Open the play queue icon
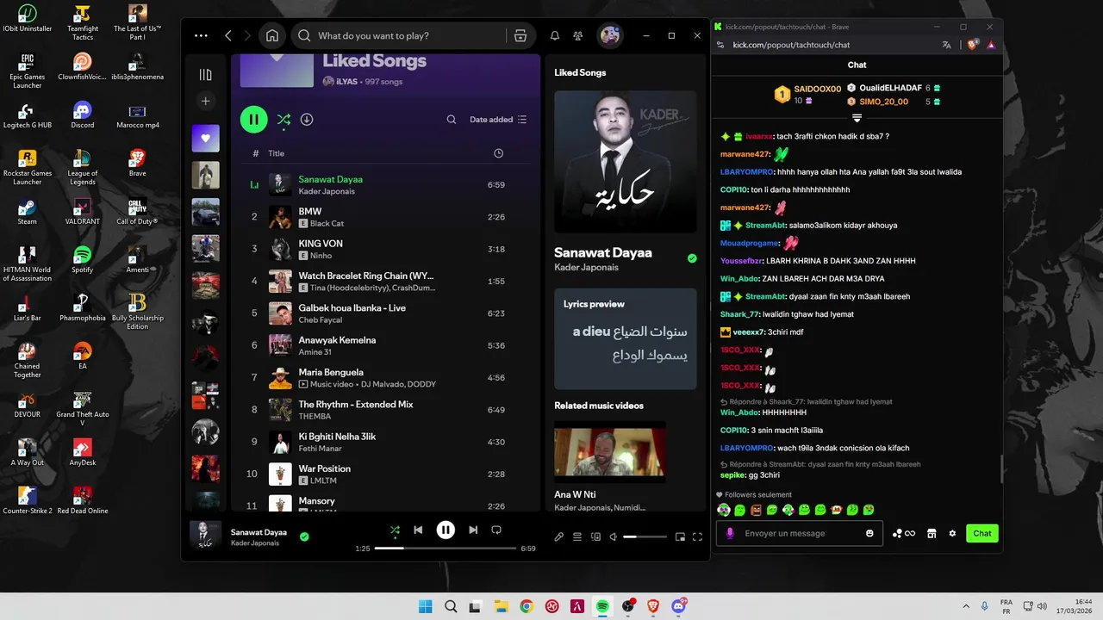 click(577, 536)
